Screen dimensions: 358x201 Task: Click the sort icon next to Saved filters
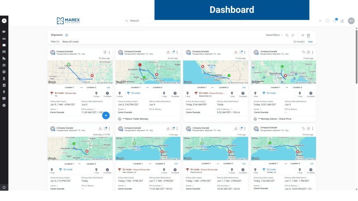[287, 35]
